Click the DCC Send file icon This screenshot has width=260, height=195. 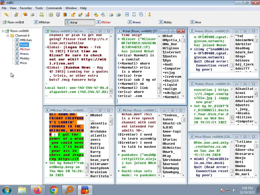pyautogui.click(x=73, y=14)
